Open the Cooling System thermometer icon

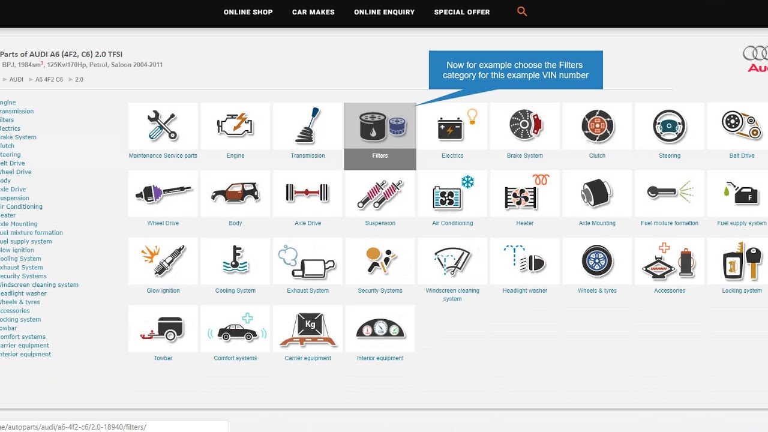coord(235,261)
